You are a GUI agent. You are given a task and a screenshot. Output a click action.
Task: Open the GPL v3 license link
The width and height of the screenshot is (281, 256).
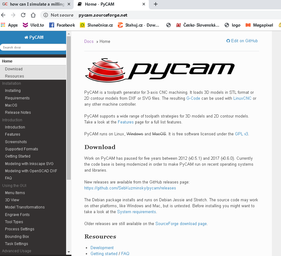click(242, 134)
